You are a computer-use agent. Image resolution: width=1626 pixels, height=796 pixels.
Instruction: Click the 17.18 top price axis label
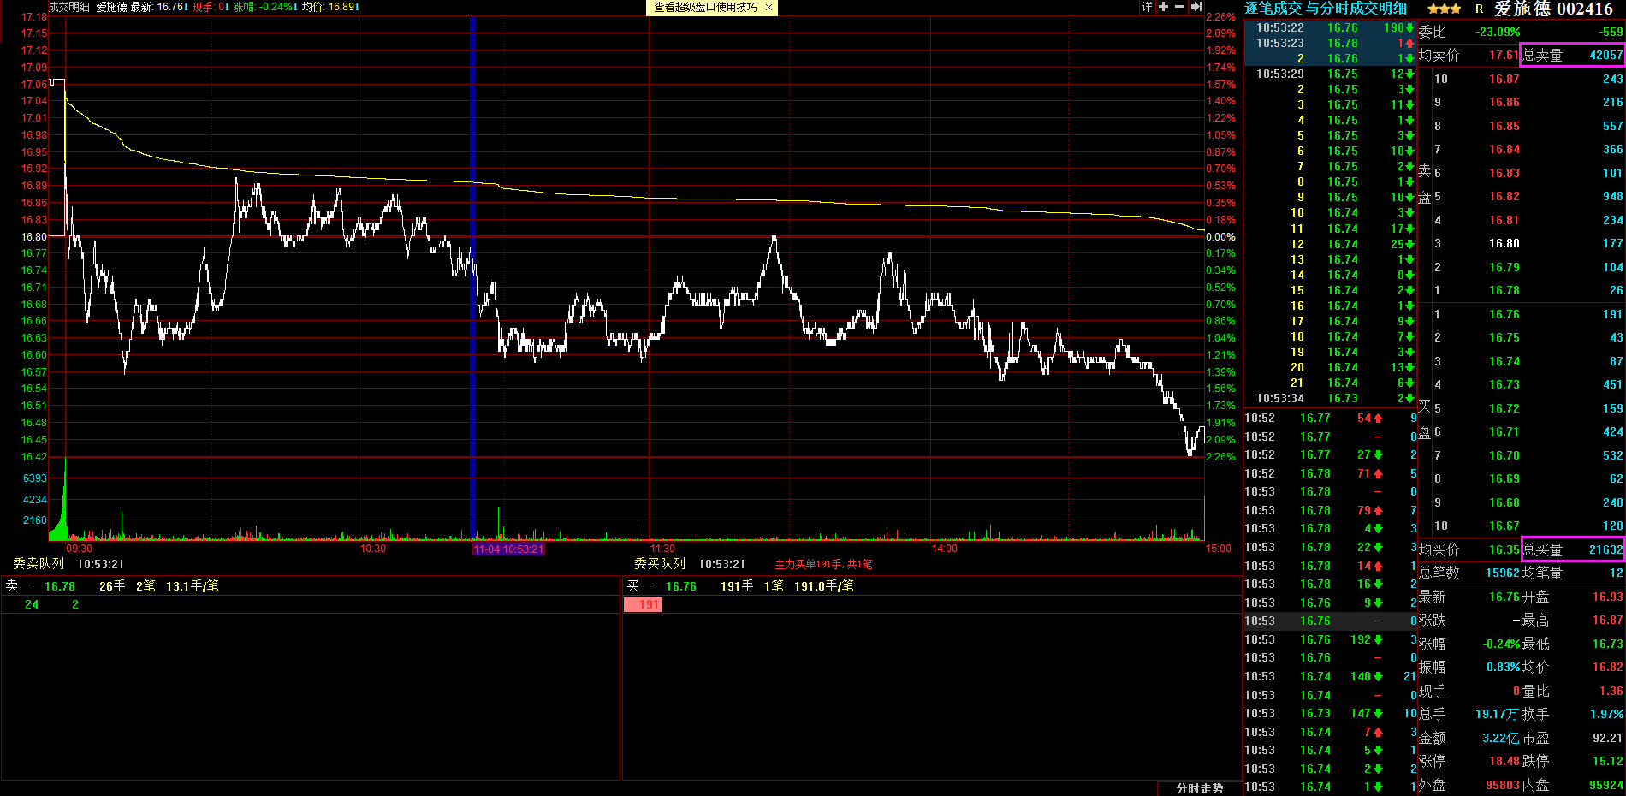click(34, 17)
